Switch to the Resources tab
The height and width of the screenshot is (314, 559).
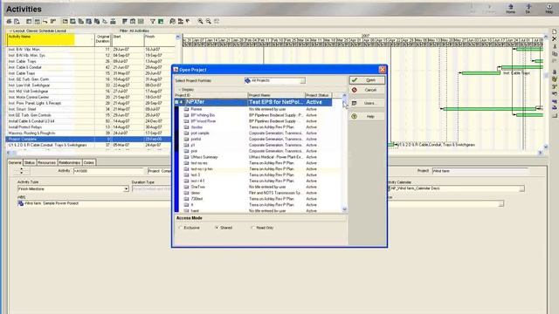tap(46, 162)
